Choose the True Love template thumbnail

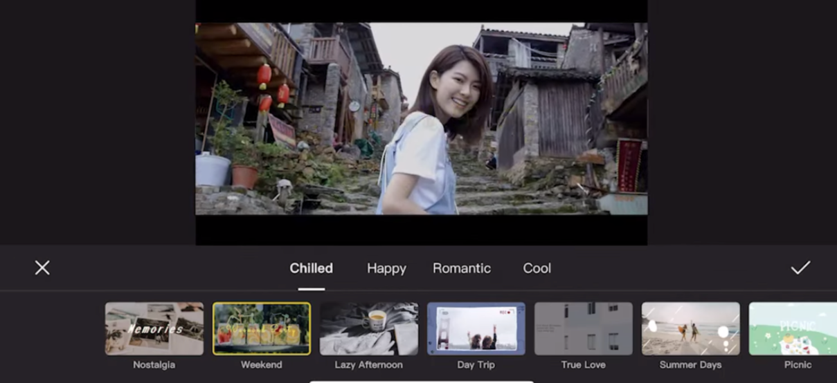pos(584,328)
